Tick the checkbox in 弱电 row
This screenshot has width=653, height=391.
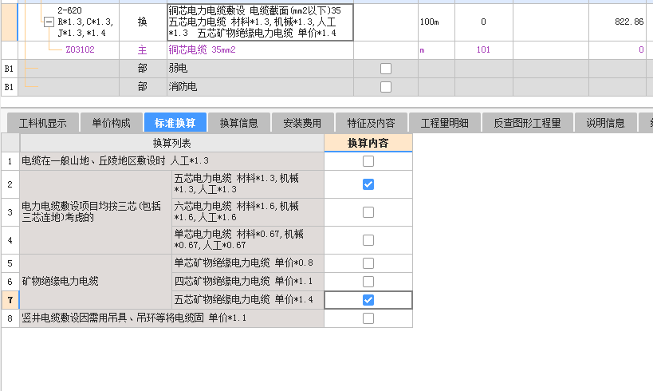(386, 69)
